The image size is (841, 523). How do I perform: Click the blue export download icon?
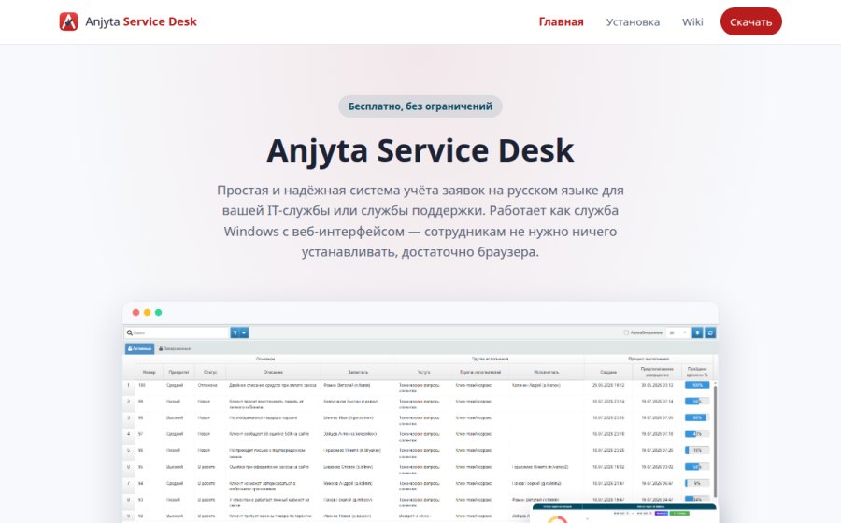pyautogui.click(x=697, y=332)
